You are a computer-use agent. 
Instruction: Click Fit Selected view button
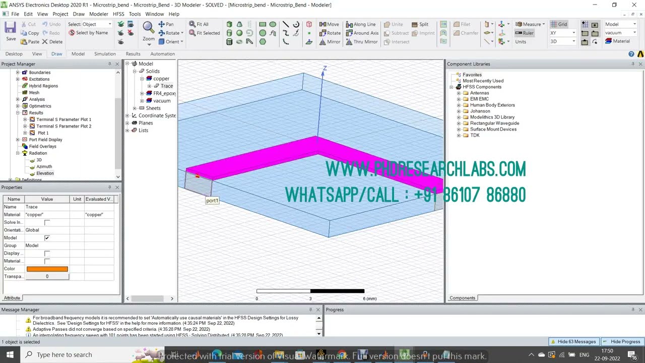[205, 33]
